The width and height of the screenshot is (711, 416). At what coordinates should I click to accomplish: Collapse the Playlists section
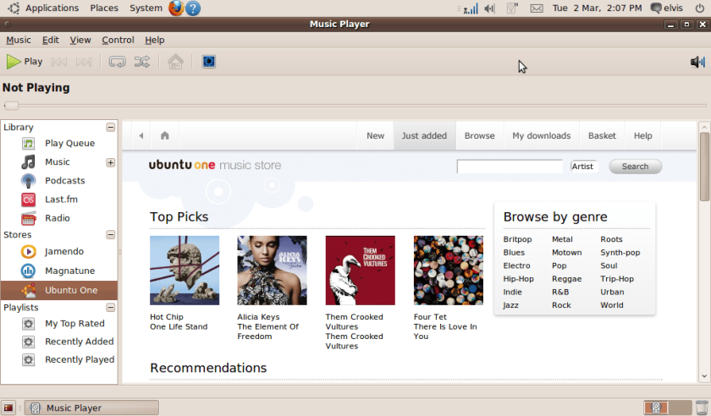tap(111, 308)
